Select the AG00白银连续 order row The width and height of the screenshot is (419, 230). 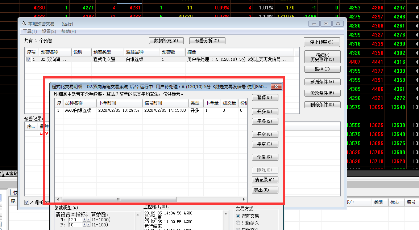[151, 110]
